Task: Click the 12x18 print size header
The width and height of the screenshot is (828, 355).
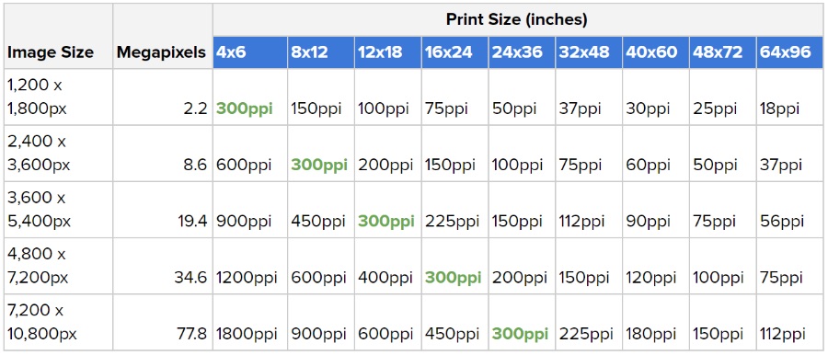Action: (388, 52)
